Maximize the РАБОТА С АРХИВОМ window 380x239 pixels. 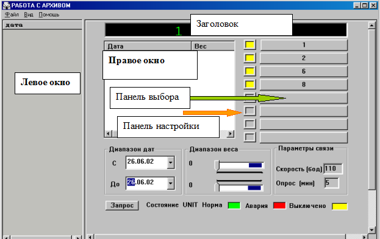pyautogui.click(x=365, y=5)
